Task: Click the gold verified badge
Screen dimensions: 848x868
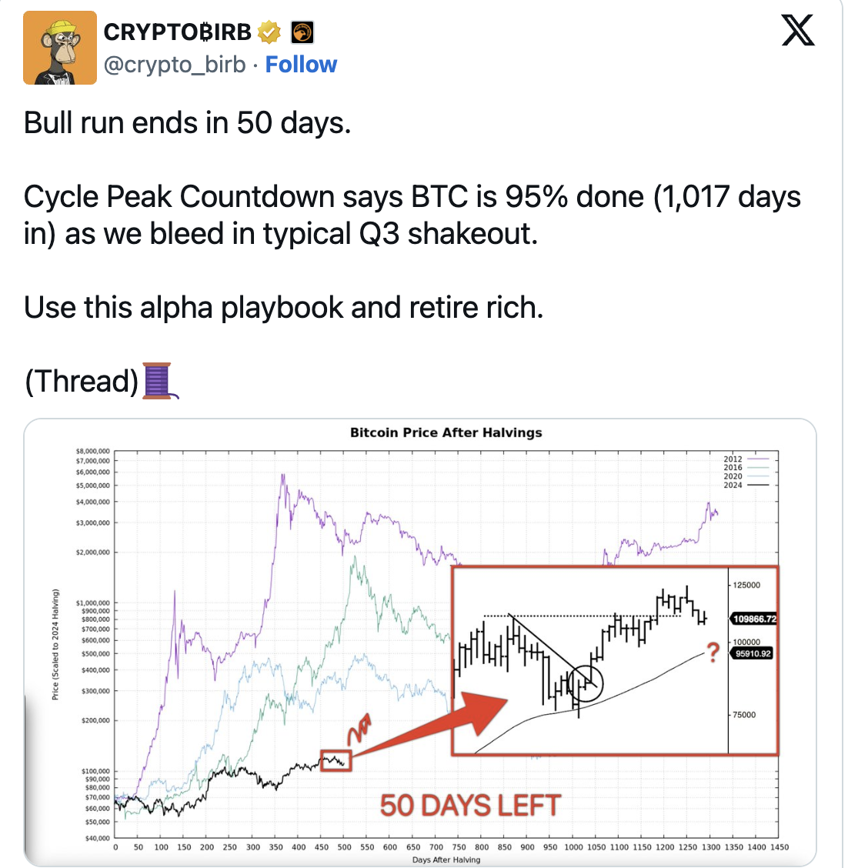Action: click(269, 32)
